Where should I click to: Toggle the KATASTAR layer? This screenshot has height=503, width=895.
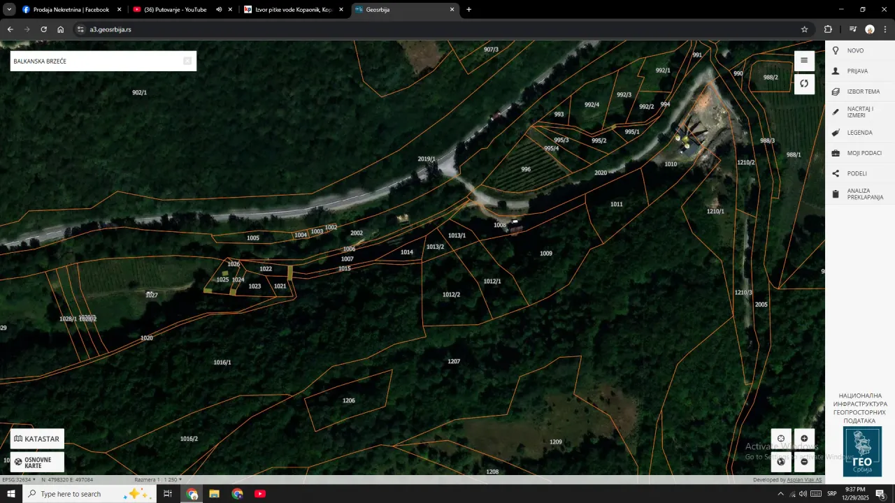pyautogui.click(x=36, y=438)
